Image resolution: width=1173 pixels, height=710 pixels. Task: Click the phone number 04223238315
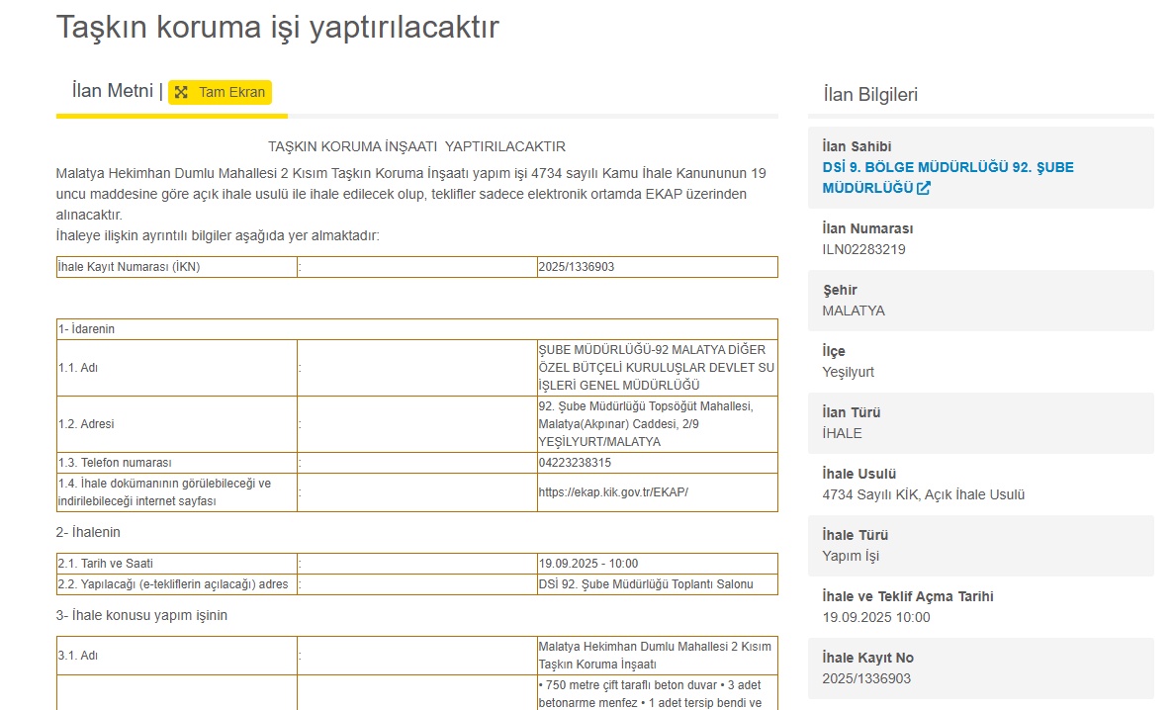[575, 463]
